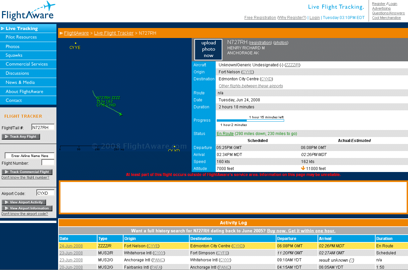
Task: Click the View Airport Information button
Action: tap(27, 208)
